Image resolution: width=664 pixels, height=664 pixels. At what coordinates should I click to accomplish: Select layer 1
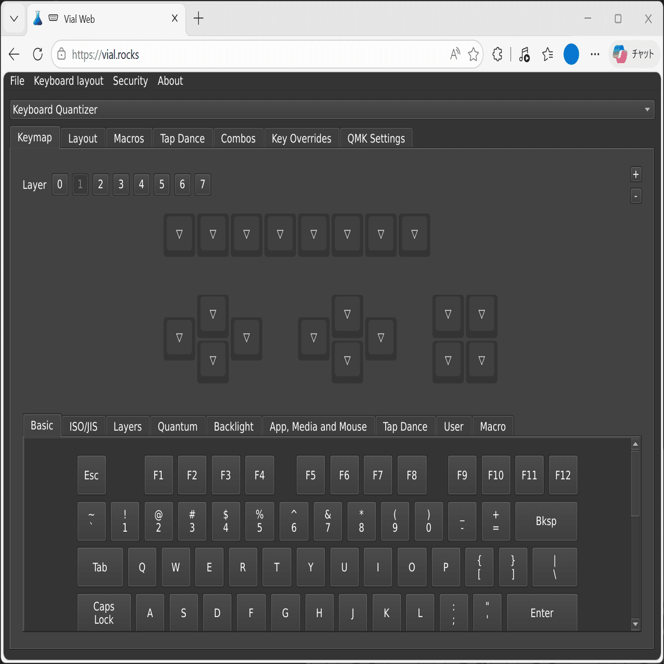pos(80,184)
